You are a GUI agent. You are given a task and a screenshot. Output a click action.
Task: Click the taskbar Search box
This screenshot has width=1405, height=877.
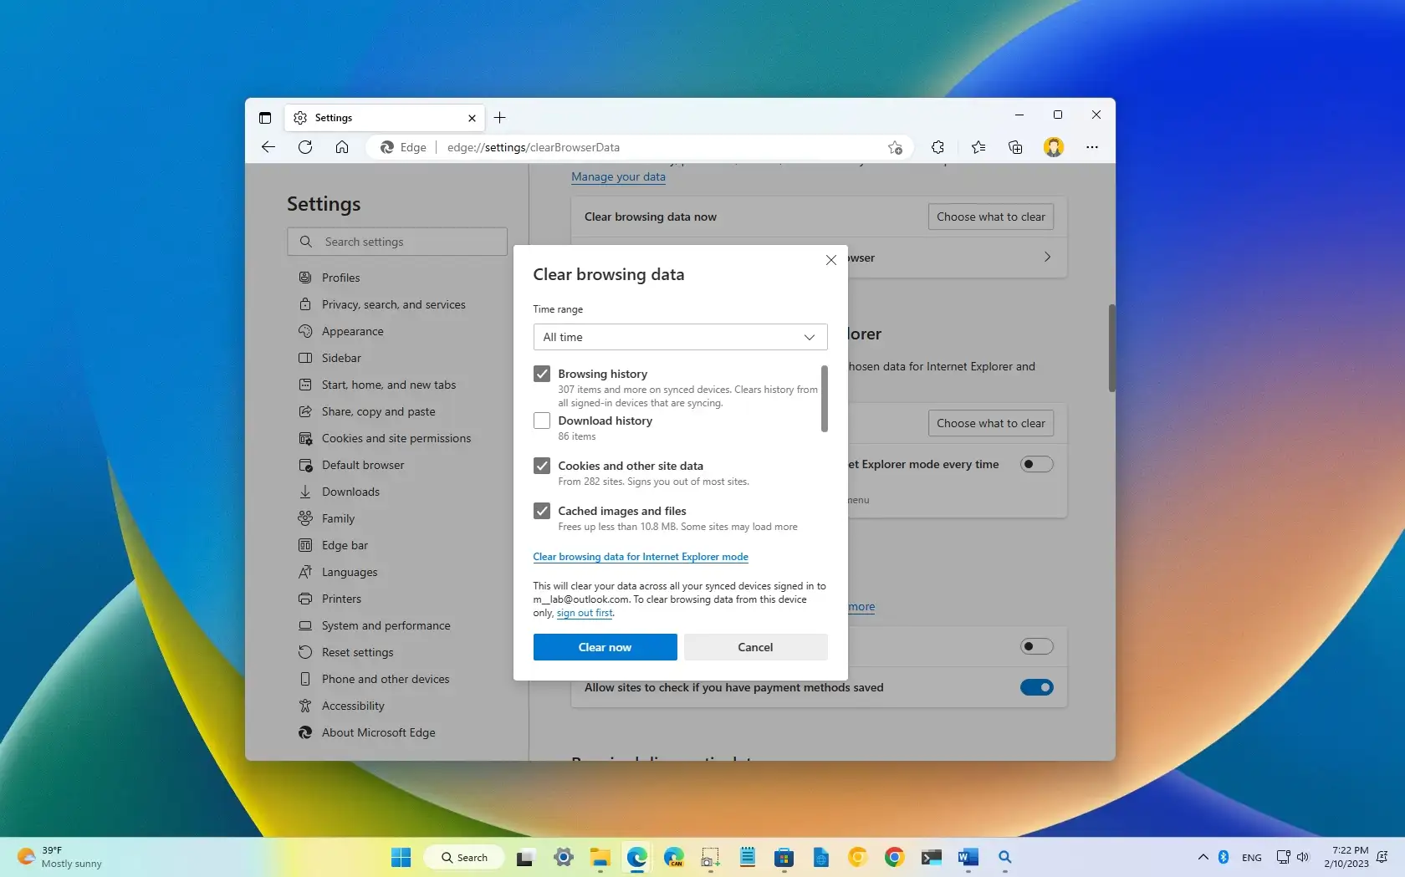(464, 857)
